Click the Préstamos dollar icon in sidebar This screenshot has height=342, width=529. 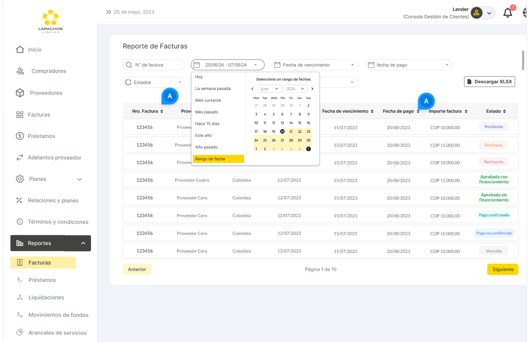(20, 136)
